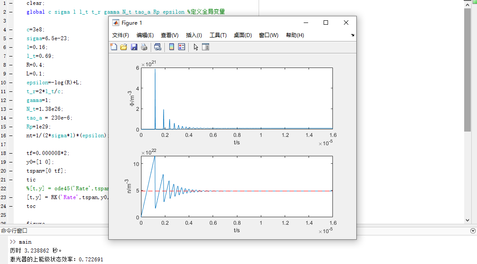The width and height of the screenshot is (477, 264).
Task: Open the 编辑(E) menu in Figure 1
Action: [145, 35]
